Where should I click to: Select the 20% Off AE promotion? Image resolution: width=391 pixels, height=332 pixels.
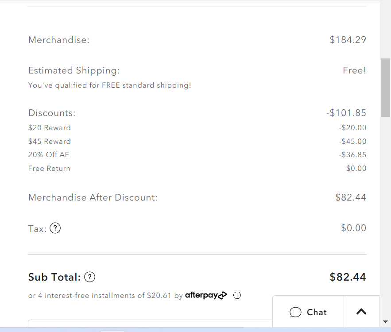[49, 154]
